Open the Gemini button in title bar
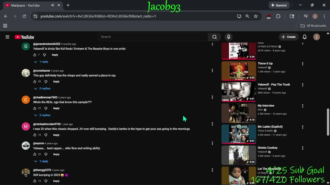This screenshot has width=330, height=185. tap(279, 5)
